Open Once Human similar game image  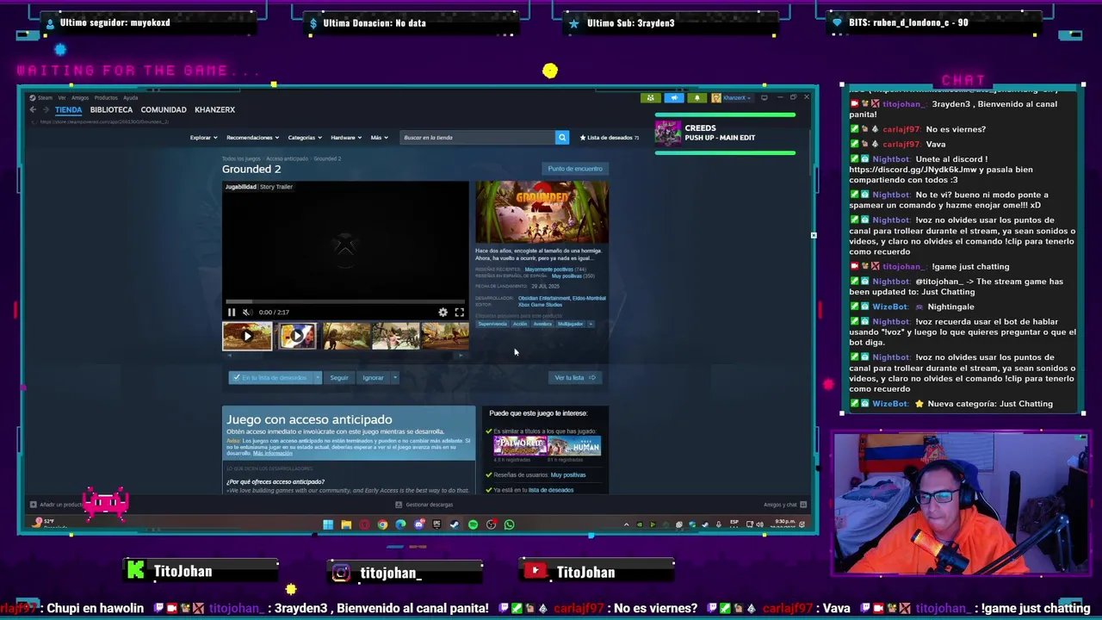(574, 446)
